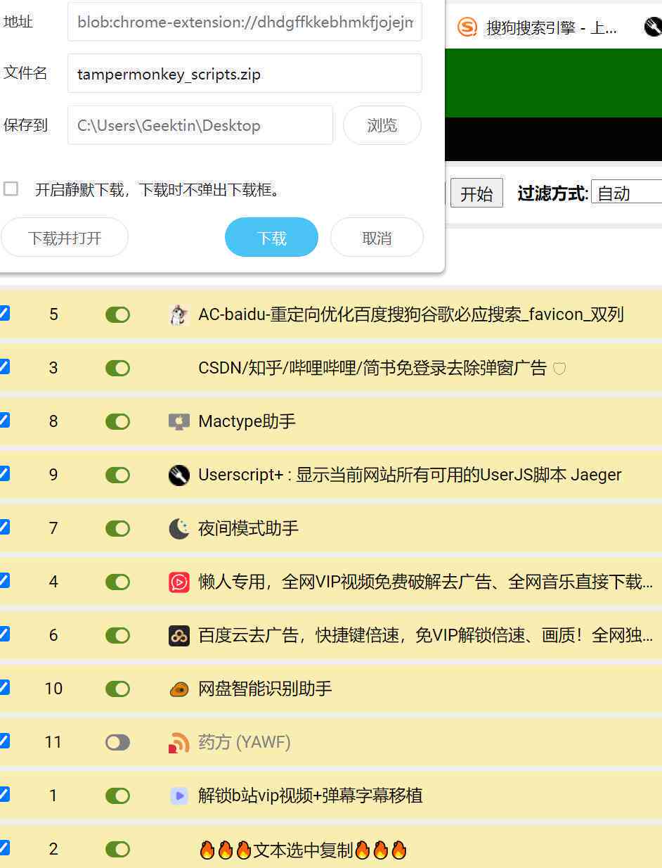Click the 下载并打开 button
The height and width of the screenshot is (868, 662).
[x=64, y=238]
